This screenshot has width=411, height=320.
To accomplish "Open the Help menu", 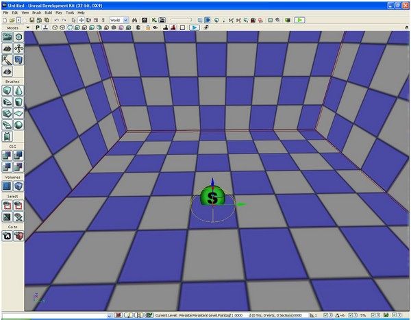I will click(x=81, y=12).
